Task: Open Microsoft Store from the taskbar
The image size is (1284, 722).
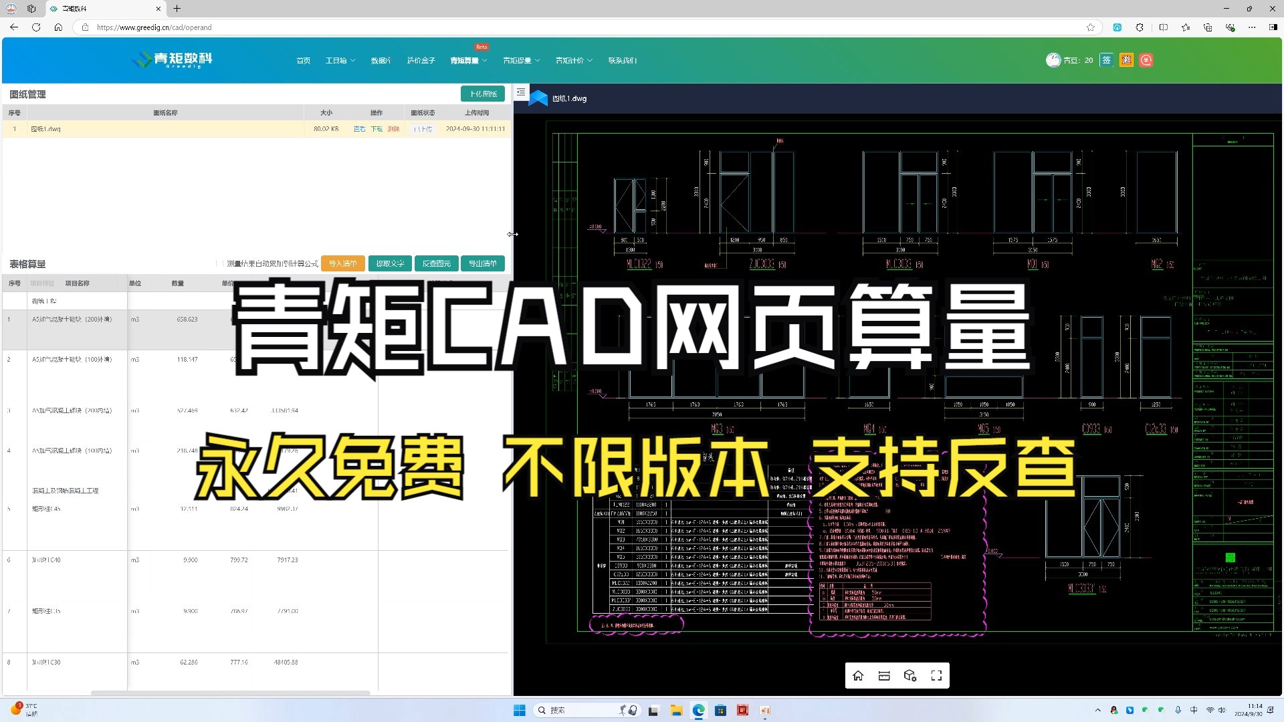Action: click(720, 710)
